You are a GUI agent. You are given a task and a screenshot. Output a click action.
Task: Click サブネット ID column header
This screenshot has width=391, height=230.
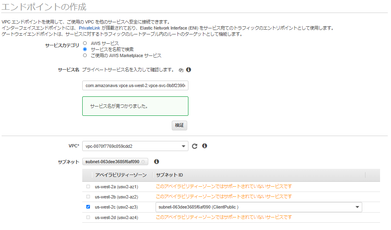169,175
